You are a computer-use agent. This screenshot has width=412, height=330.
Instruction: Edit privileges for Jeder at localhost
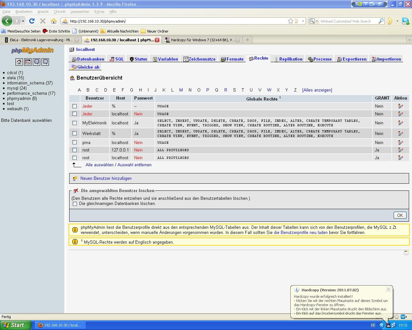(x=400, y=114)
